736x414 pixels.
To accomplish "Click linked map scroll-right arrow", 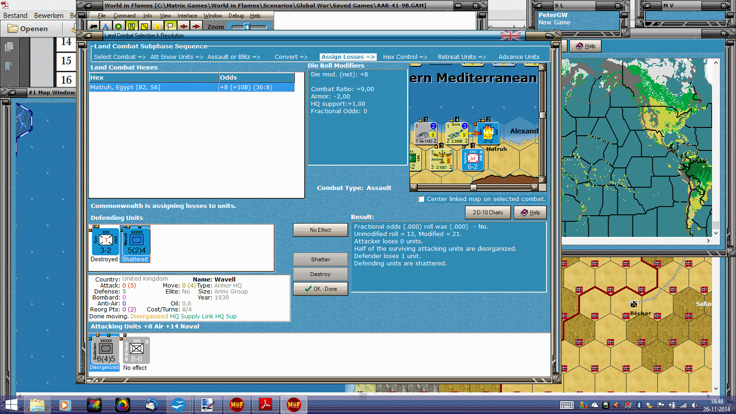I will (535, 187).
